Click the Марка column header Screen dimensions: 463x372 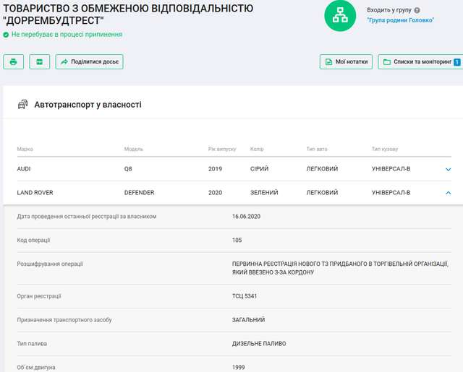(x=25, y=149)
